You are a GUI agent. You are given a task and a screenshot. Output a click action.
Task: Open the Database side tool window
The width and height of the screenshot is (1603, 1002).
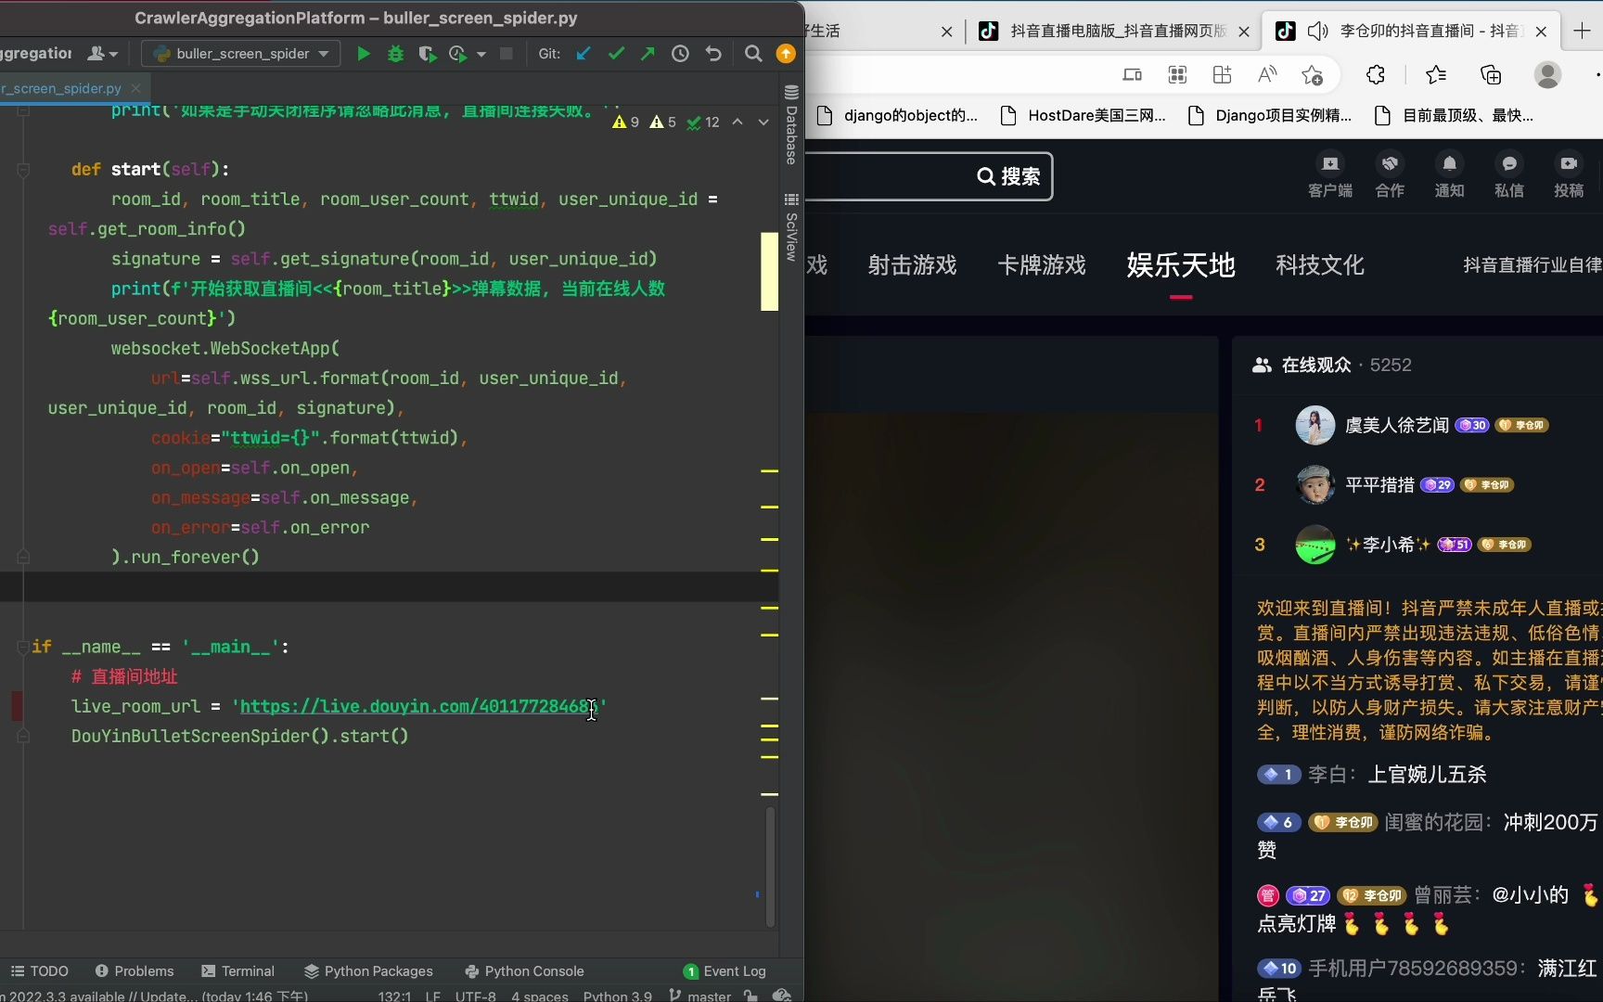click(x=791, y=125)
